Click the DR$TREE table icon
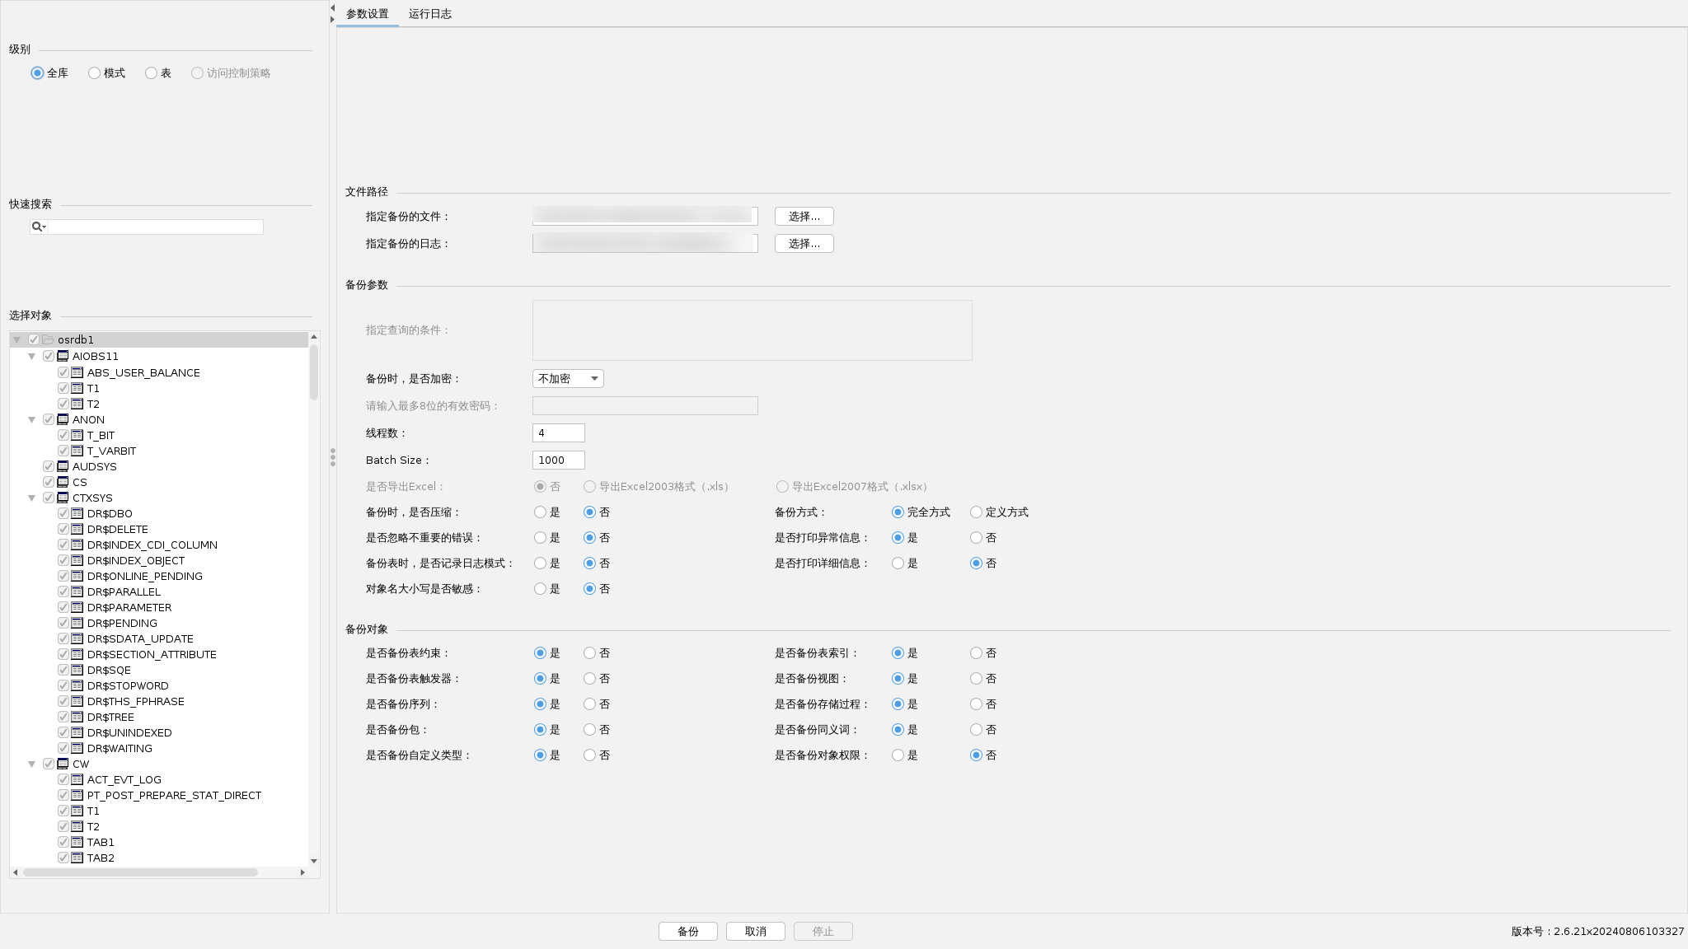 pos(77,717)
